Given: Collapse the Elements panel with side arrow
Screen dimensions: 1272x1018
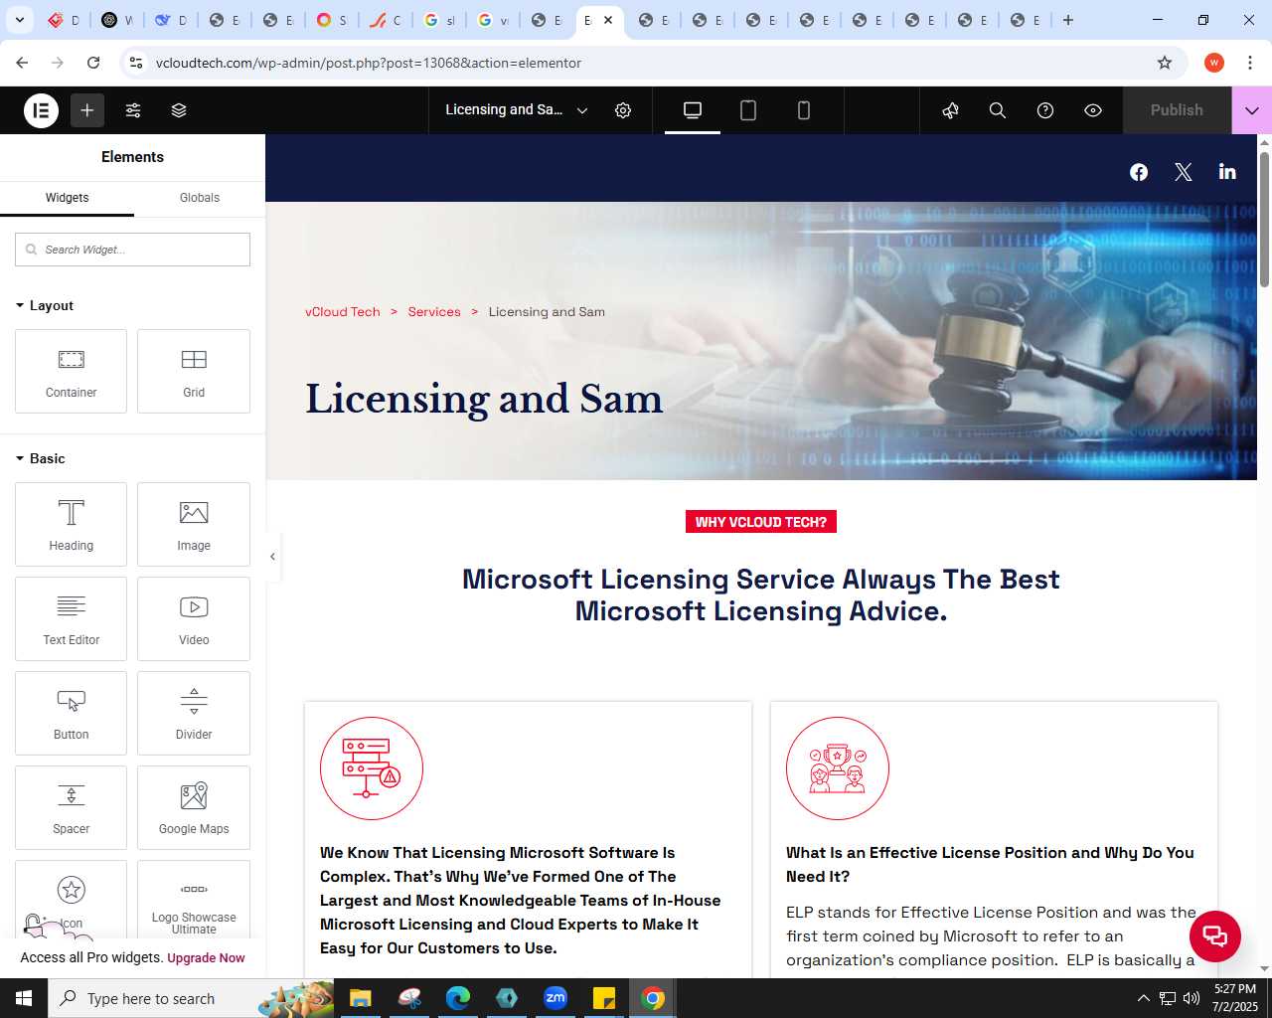Looking at the screenshot, I should pos(272,557).
